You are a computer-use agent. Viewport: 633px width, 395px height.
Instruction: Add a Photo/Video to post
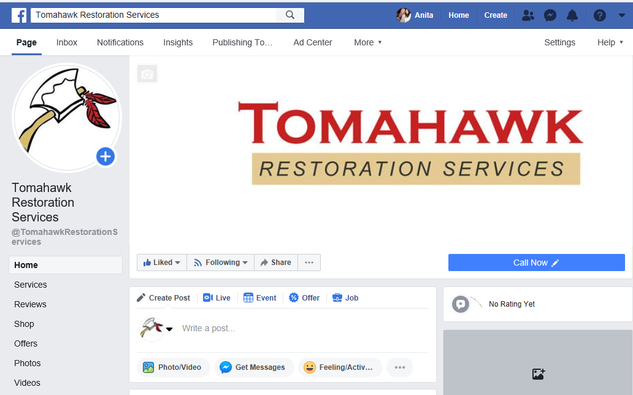[174, 367]
